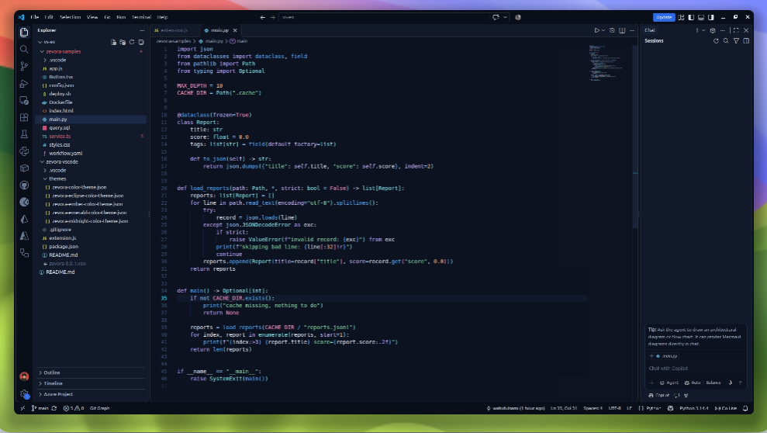Toggle the primary side bar layout button

coord(691,17)
